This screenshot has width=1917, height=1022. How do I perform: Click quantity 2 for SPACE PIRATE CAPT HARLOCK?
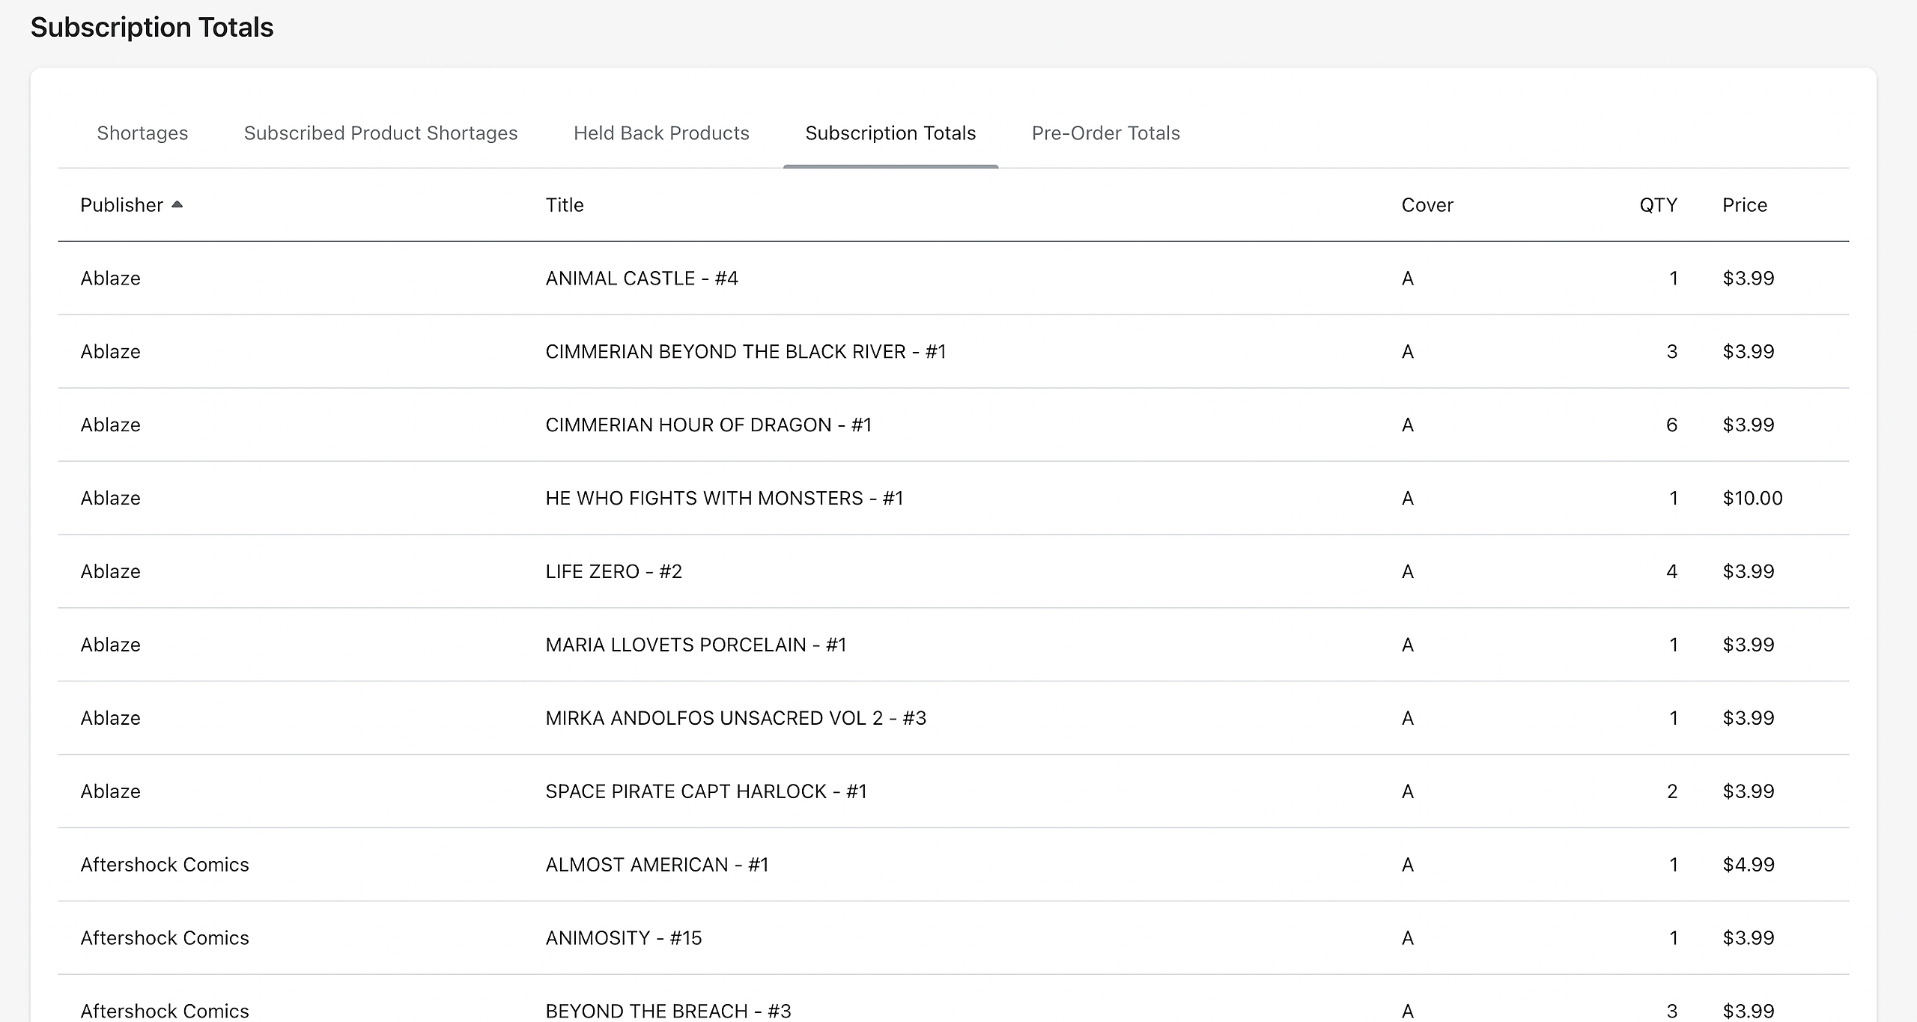click(1671, 792)
